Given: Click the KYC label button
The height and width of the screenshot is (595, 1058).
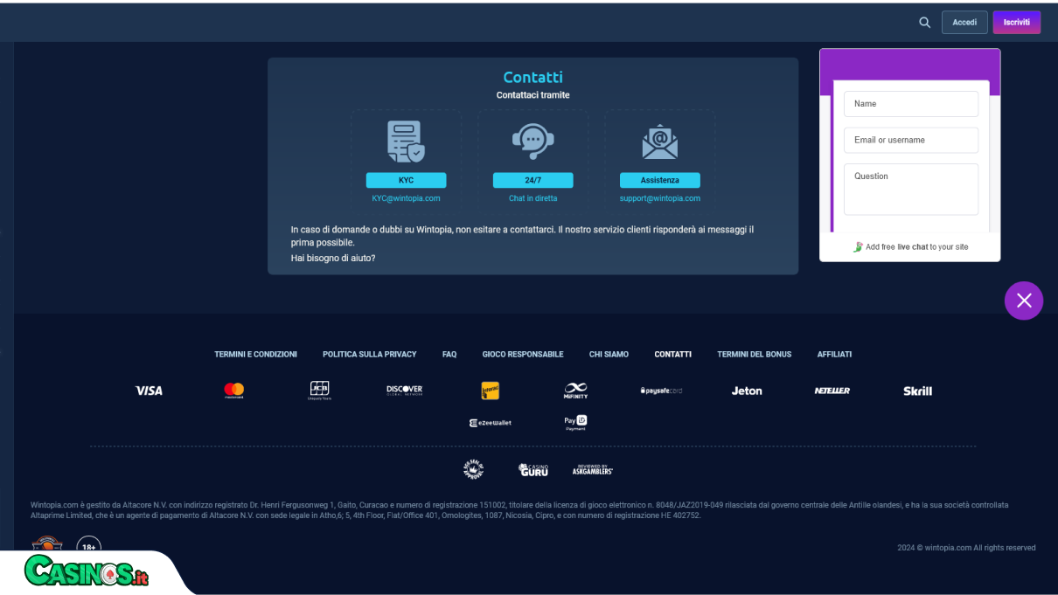Looking at the screenshot, I should coord(406,180).
